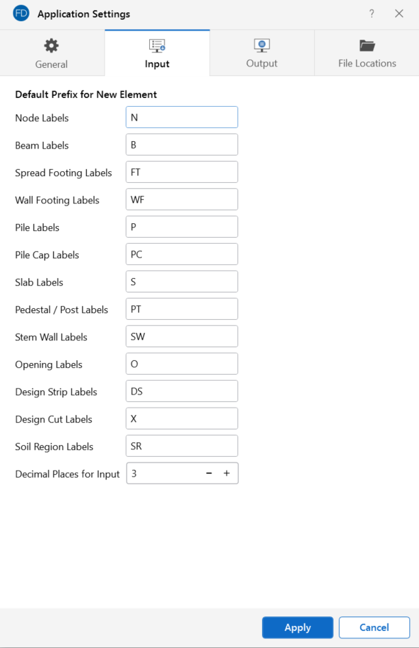Click the Beam Labels text box
Viewport: 419px width, 648px height.
[182, 145]
